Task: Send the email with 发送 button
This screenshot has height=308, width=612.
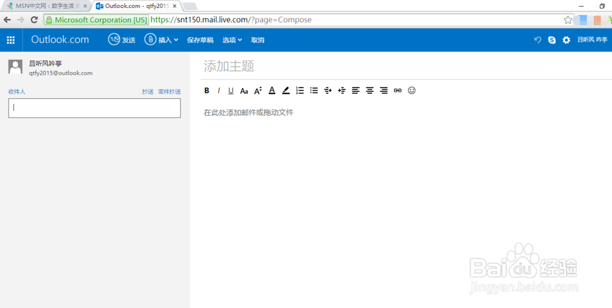Action: (x=122, y=40)
